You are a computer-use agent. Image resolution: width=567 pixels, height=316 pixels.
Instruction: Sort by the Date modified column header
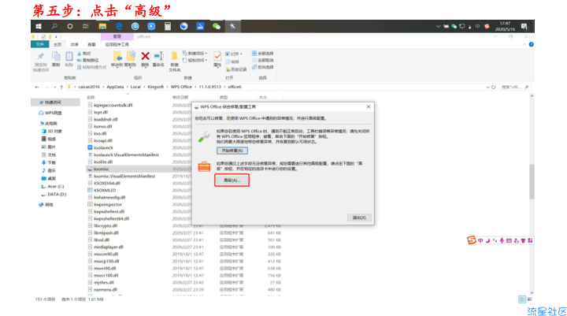(180, 98)
